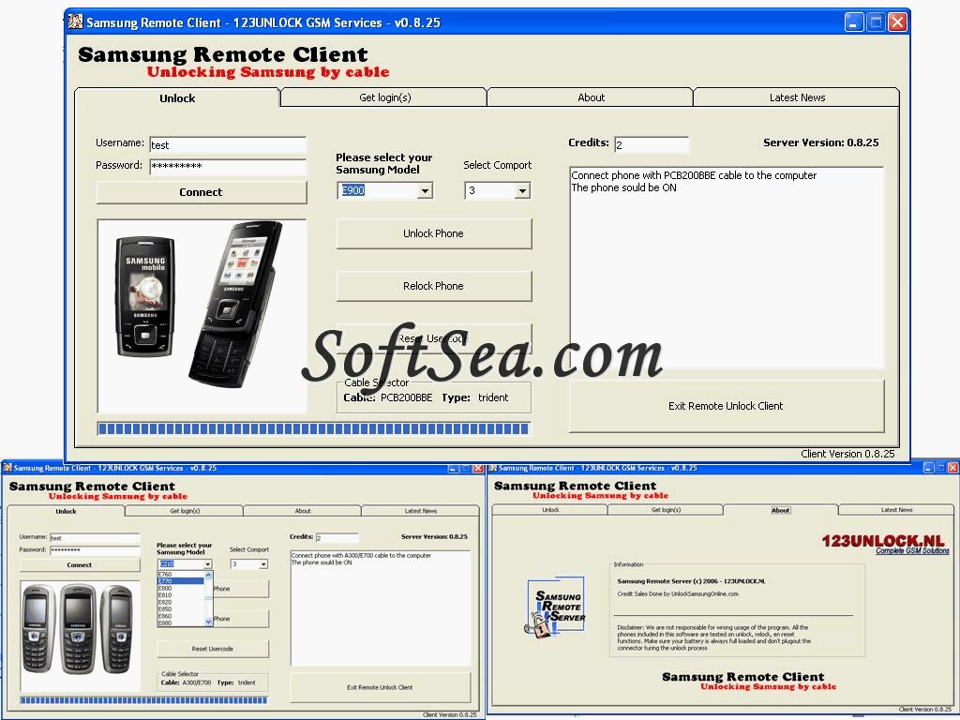
Task: Click the model list scrollbar in bottom-left window
Action: (x=209, y=598)
